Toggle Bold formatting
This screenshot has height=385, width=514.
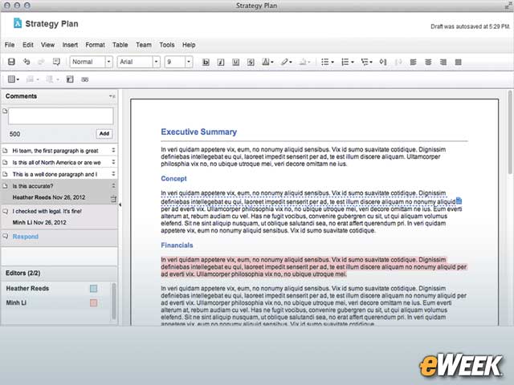(206, 63)
